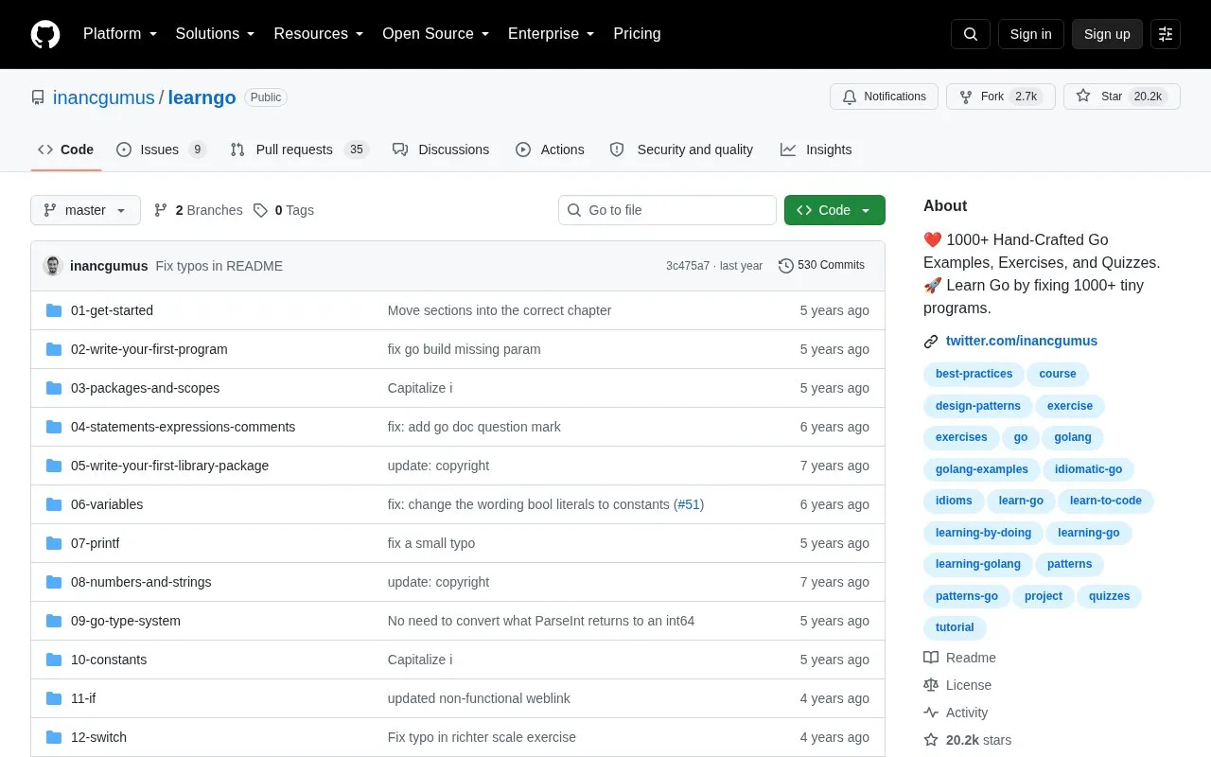1211x757 pixels.
Task: Expand the Solutions menu
Action: tap(216, 34)
